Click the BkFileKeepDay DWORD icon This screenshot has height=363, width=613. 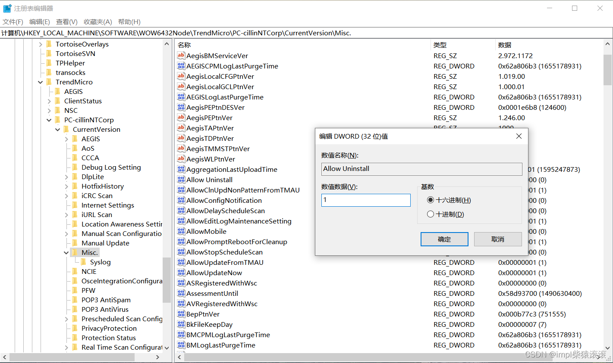click(x=181, y=324)
